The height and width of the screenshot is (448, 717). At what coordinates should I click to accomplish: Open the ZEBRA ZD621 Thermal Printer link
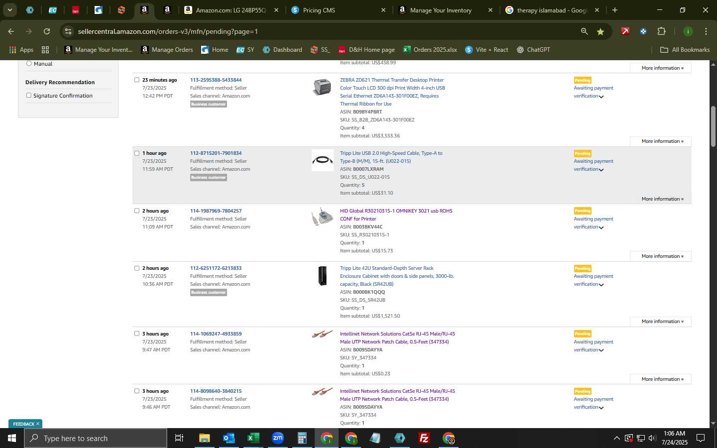tap(392, 92)
